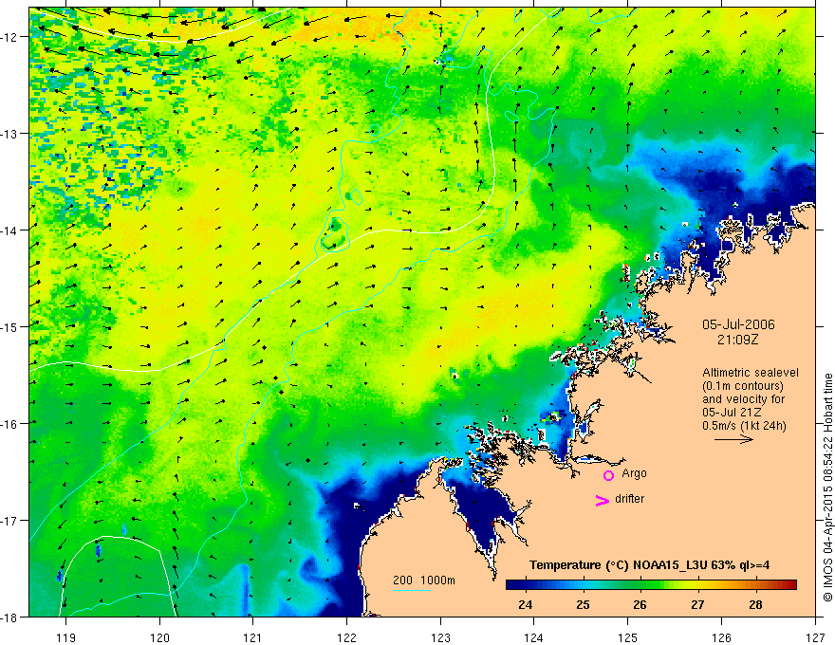The width and height of the screenshot is (835, 645).
Task: Click the 'drifter' legend label
Action: (629, 499)
